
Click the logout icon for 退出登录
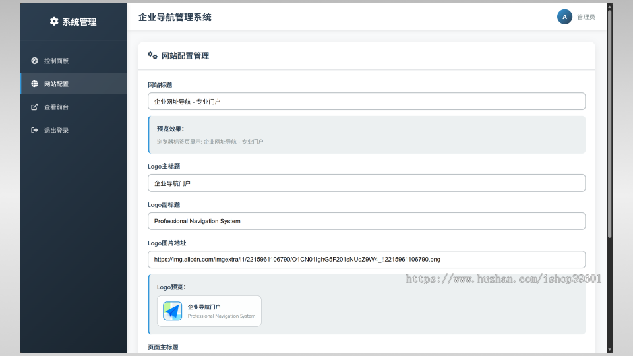coord(35,130)
